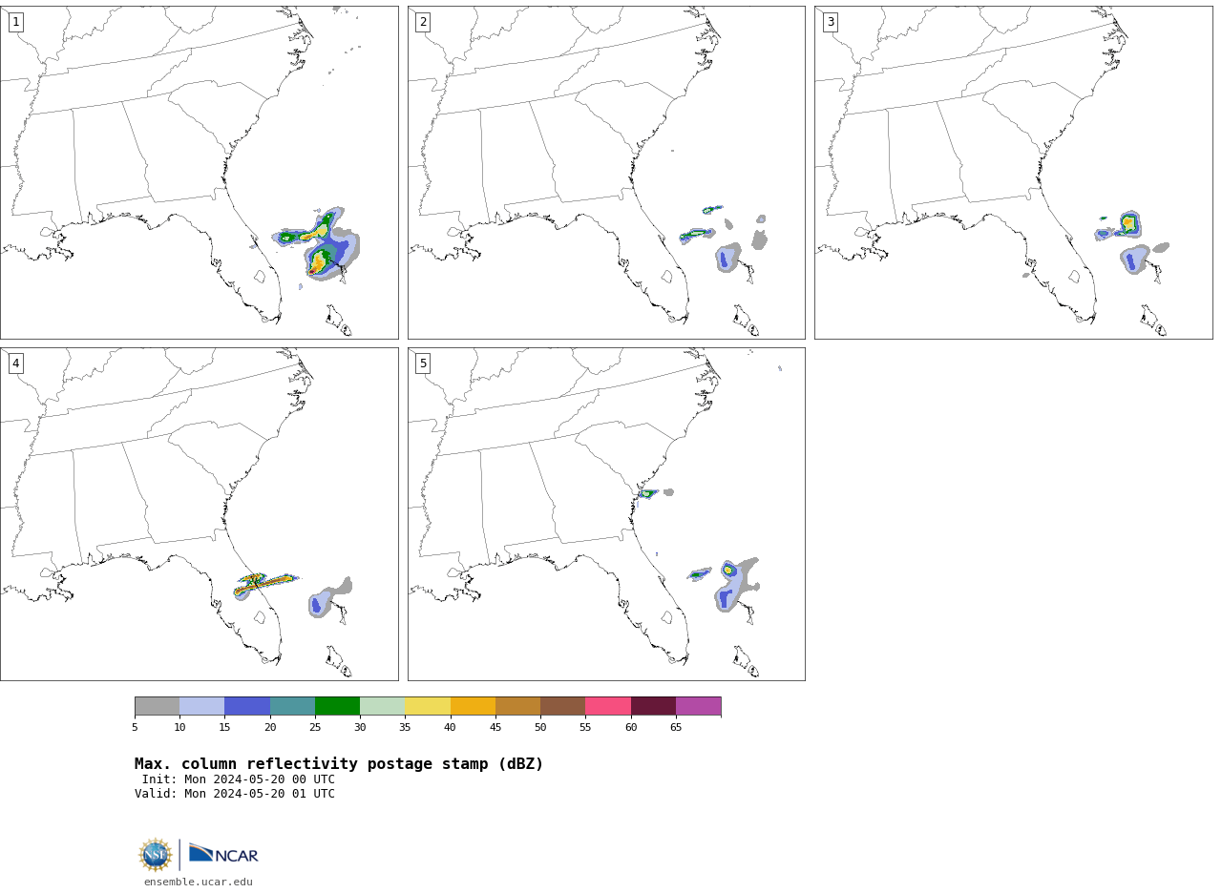Click the brown 50-55 dBZ swatch

(562, 706)
